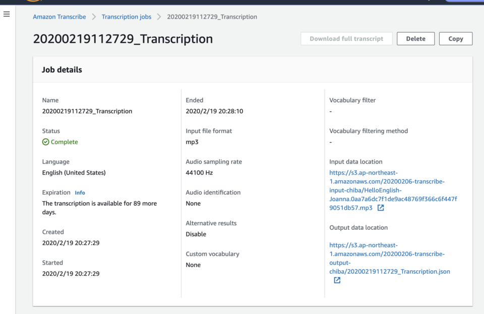Click the Output data location label
This screenshot has width=484, height=314.
pyautogui.click(x=358, y=228)
